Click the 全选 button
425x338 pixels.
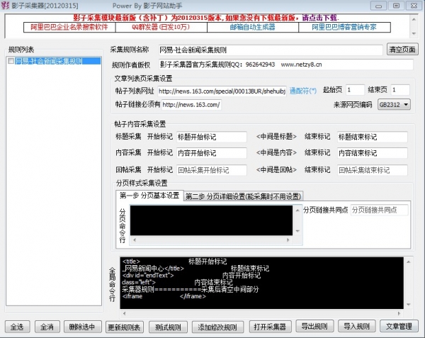point(17,327)
